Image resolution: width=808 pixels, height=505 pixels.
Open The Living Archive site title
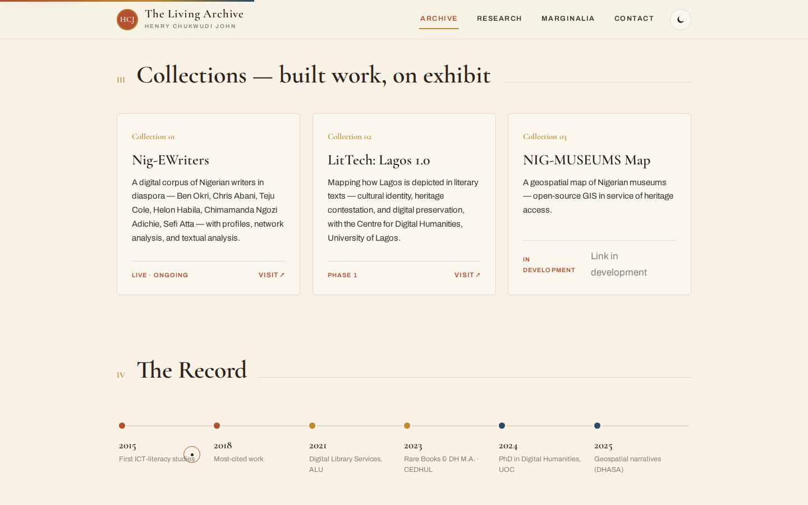tap(194, 14)
